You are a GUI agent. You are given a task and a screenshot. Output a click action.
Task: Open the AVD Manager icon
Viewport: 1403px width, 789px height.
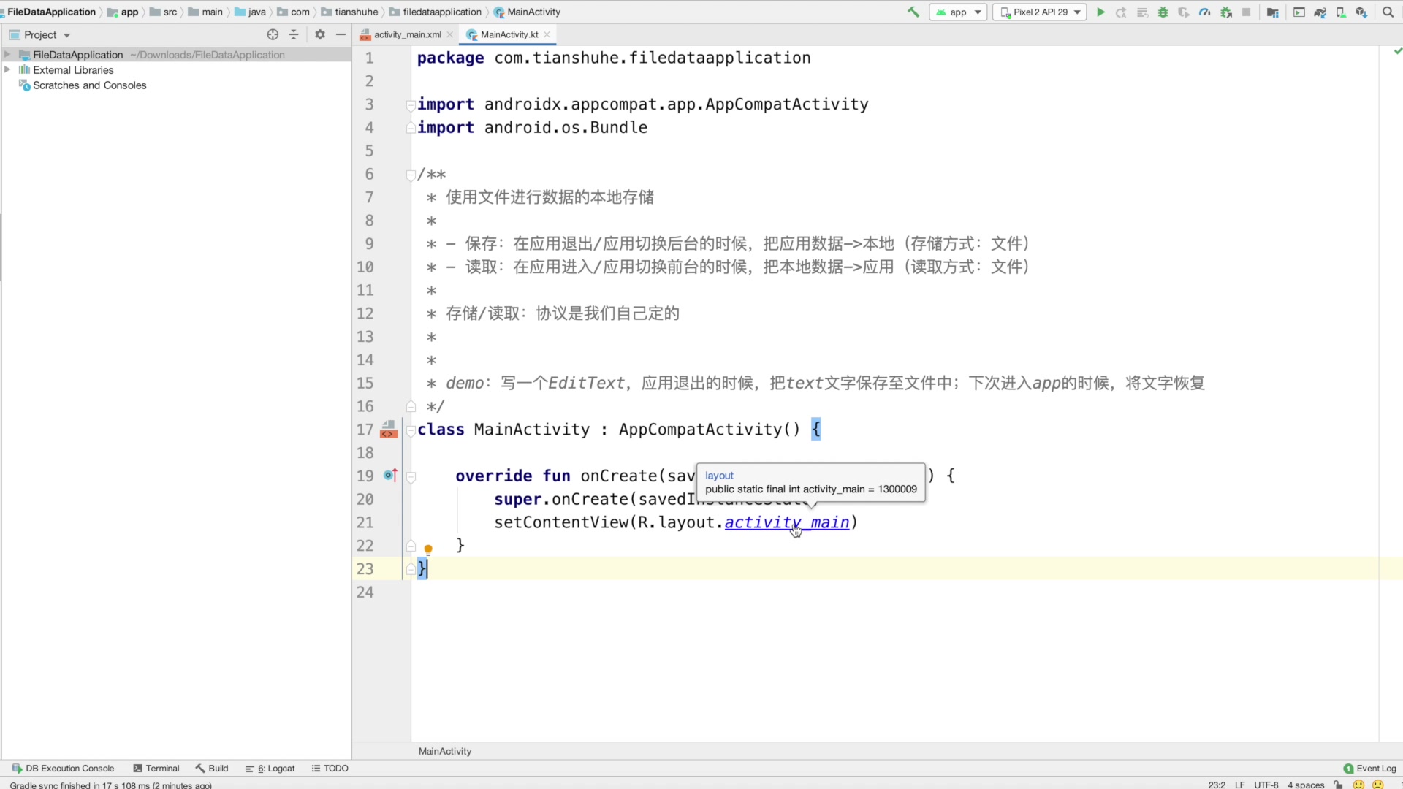click(1341, 12)
